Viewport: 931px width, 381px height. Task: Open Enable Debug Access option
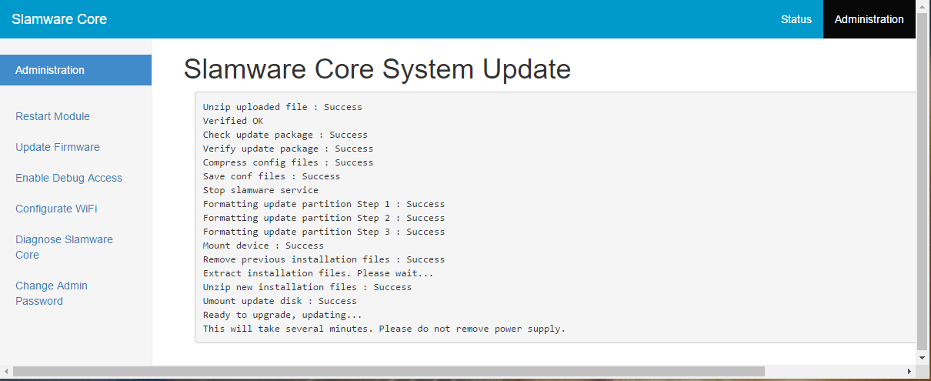pyautogui.click(x=68, y=178)
